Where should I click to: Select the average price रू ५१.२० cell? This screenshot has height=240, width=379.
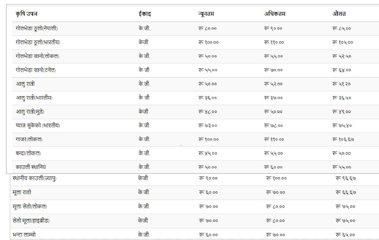(339, 84)
